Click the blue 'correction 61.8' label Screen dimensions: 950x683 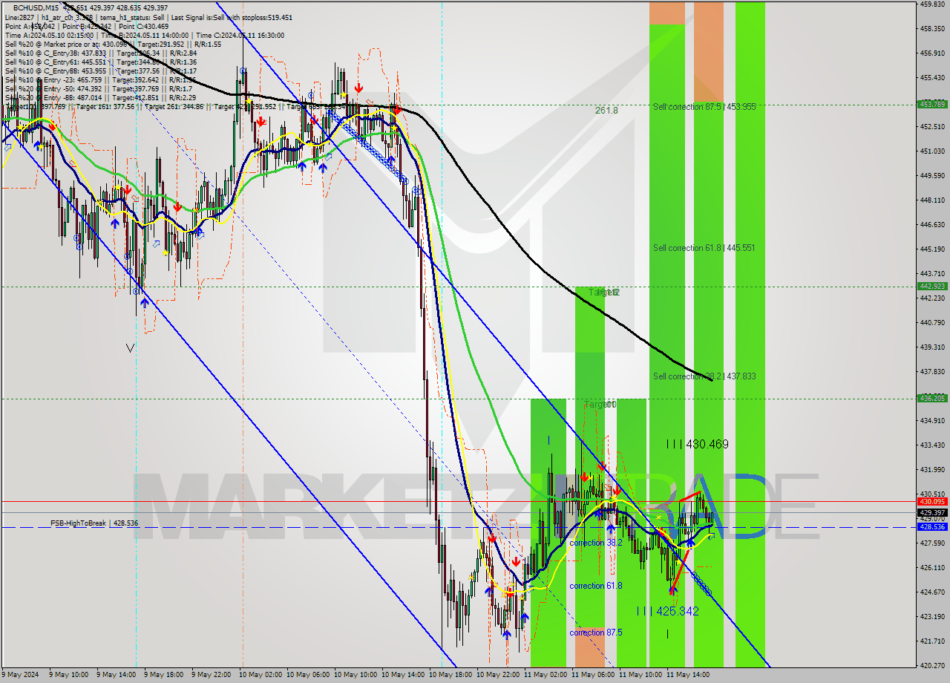point(596,586)
